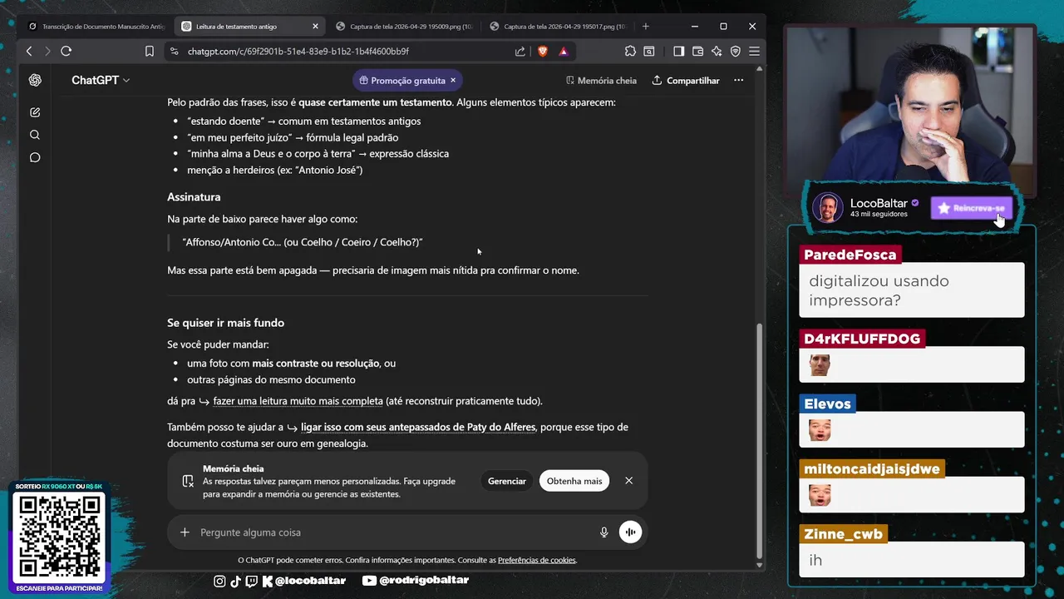Start voice mode with waveform button
The height and width of the screenshot is (599, 1064).
pos(630,532)
